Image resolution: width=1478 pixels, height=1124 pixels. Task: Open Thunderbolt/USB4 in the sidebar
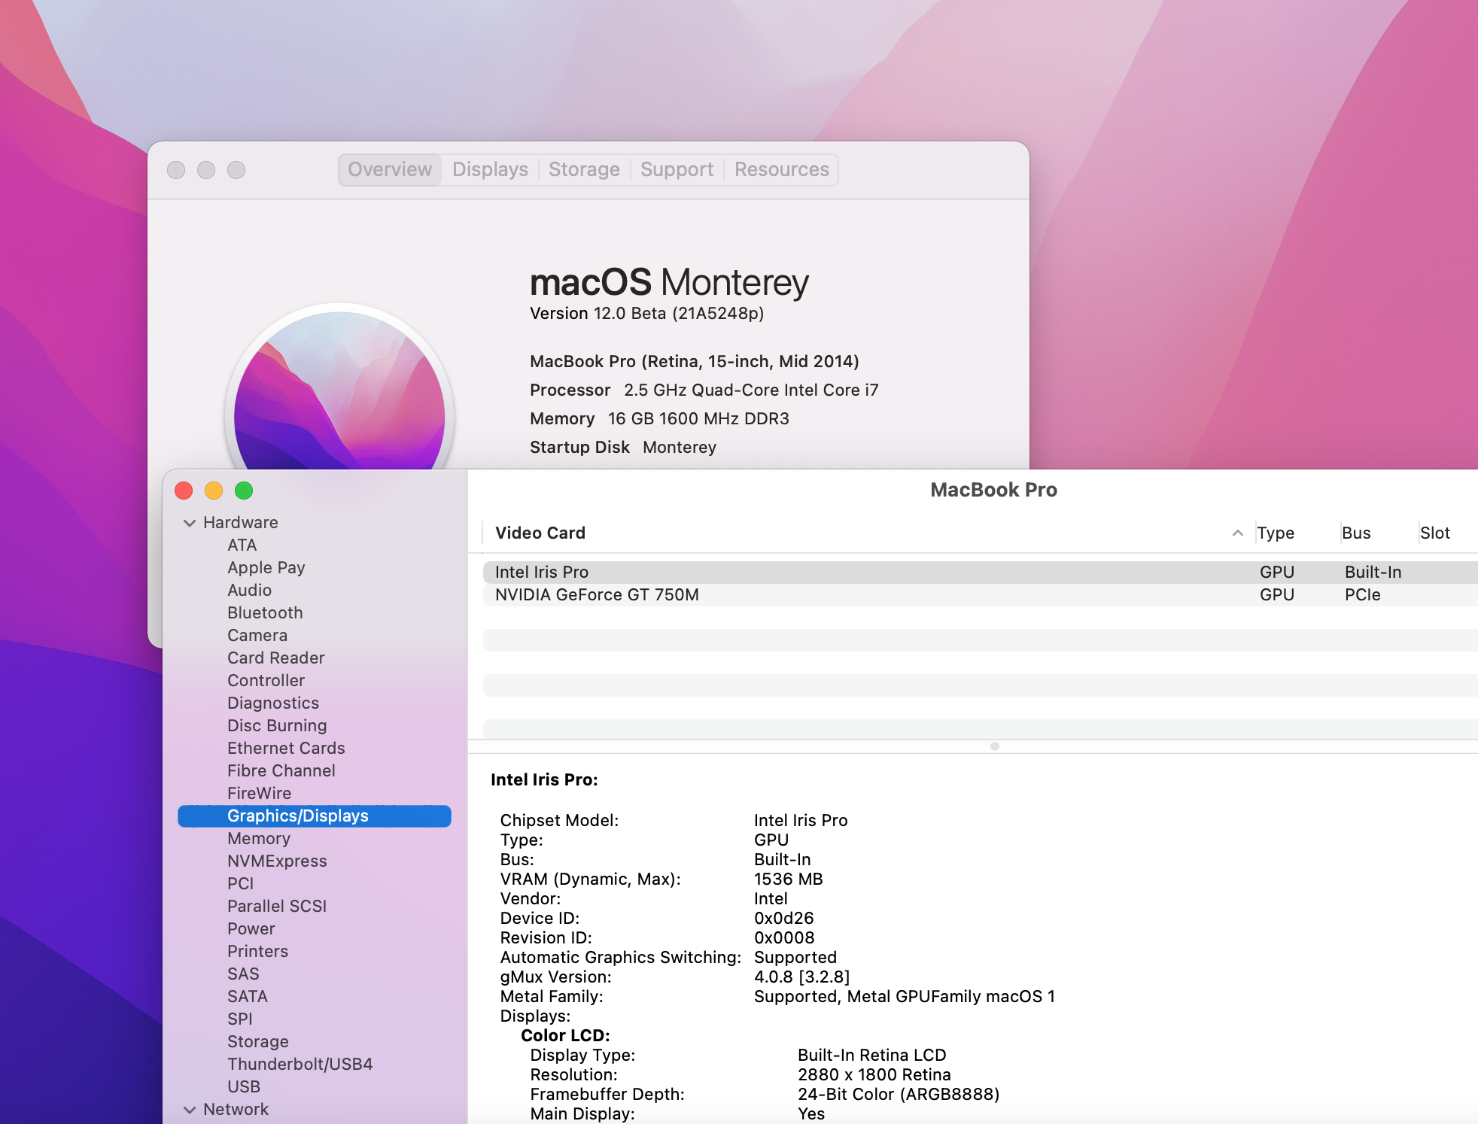tap(300, 1065)
